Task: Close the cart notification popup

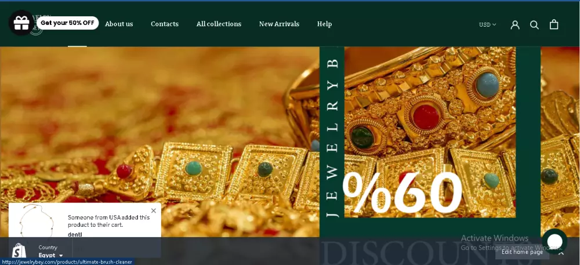Action: (x=154, y=210)
